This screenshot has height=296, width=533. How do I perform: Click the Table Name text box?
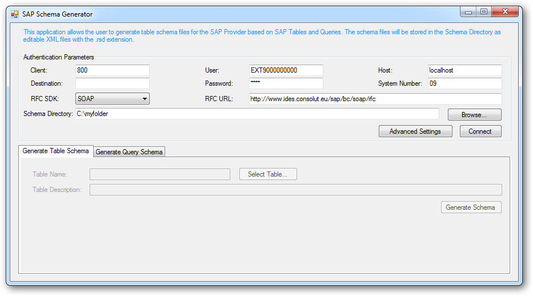(x=160, y=174)
